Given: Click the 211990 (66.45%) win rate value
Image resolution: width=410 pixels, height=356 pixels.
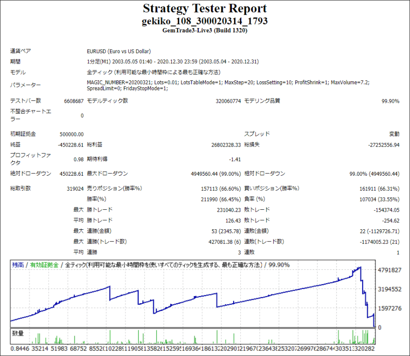Looking at the screenshot, I should click(x=221, y=199).
